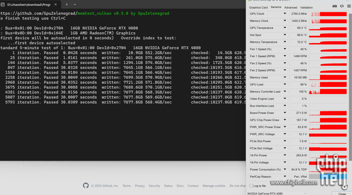Image resolution: width=352 pixels, height=195 pixels.
Task: Open the PWR_SRC Power Draw dropdown
Action: coord(284,127)
